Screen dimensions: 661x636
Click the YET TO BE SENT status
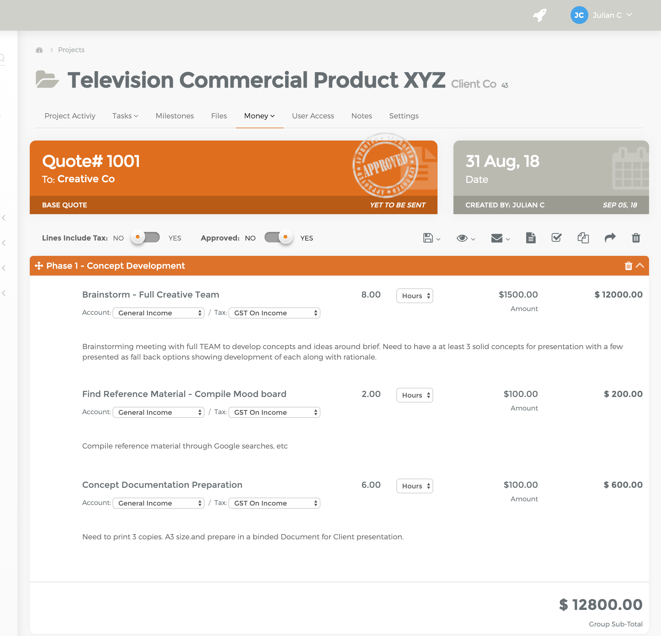(398, 205)
